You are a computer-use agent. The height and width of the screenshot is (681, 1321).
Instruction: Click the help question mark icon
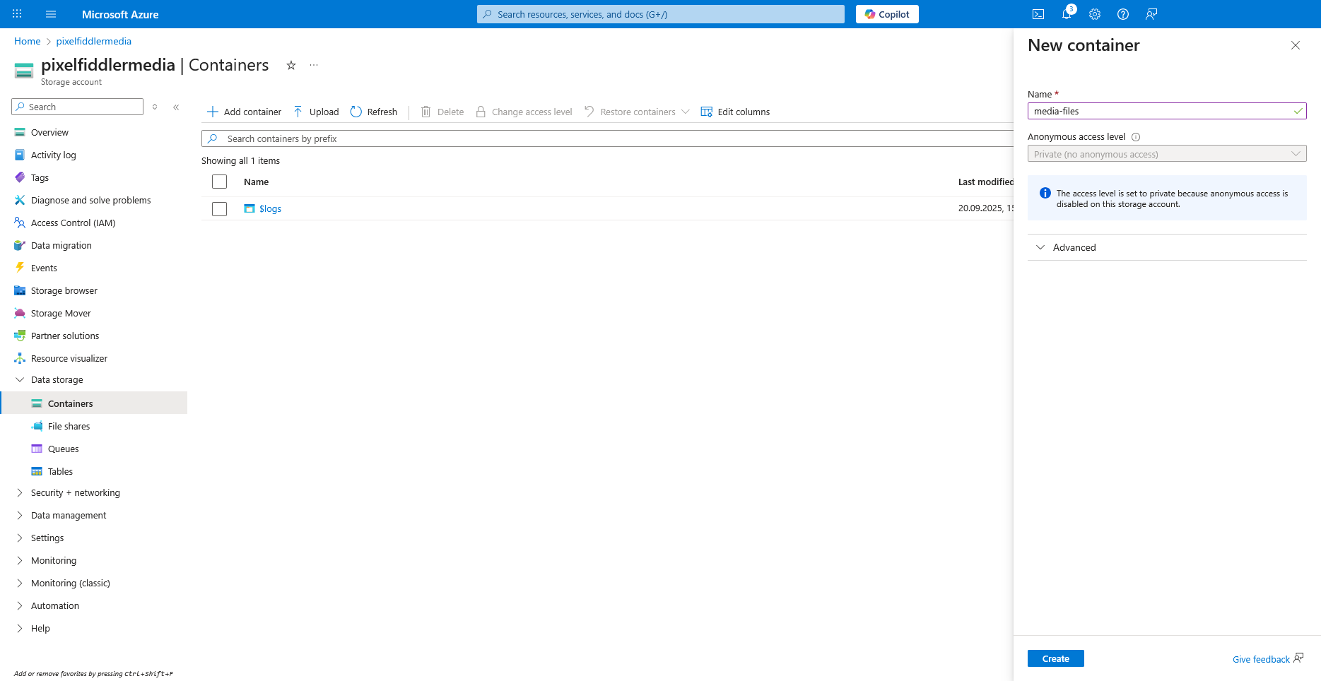tap(1123, 14)
